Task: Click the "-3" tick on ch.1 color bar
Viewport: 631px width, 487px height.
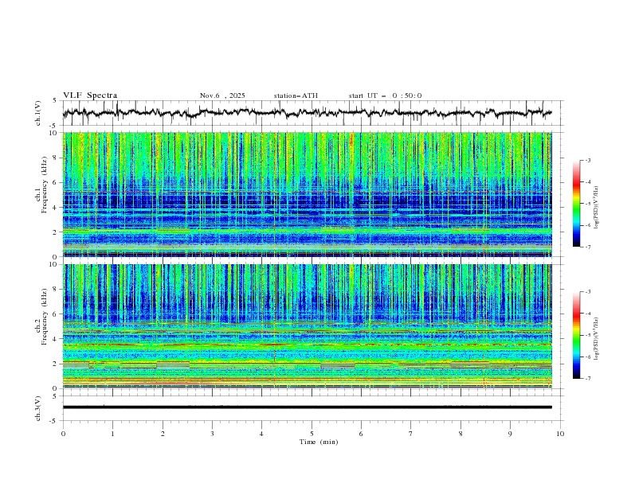Action: (x=587, y=160)
